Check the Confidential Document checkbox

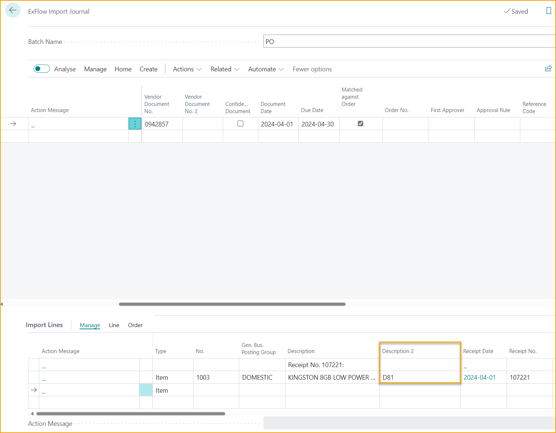click(x=240, y=124)
